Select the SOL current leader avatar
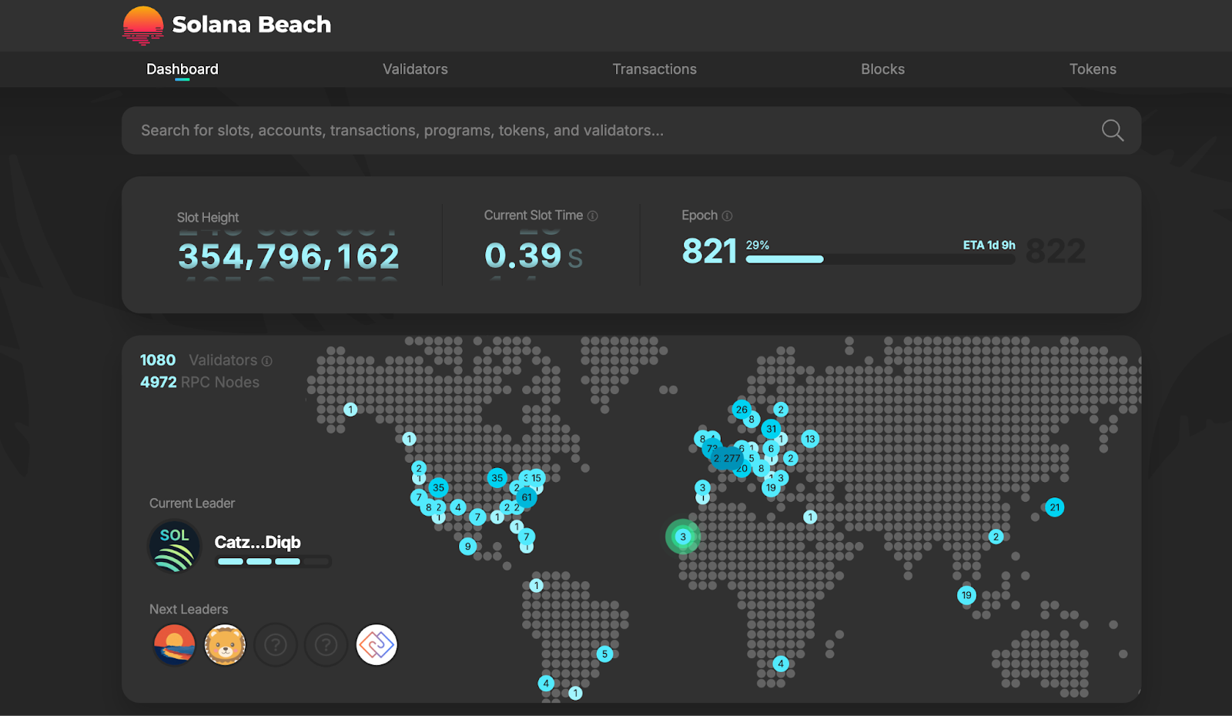The image size is (1232, 716). [174, 545]
